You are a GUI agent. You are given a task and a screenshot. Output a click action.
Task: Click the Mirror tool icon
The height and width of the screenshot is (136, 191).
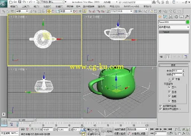coord(136,11)
